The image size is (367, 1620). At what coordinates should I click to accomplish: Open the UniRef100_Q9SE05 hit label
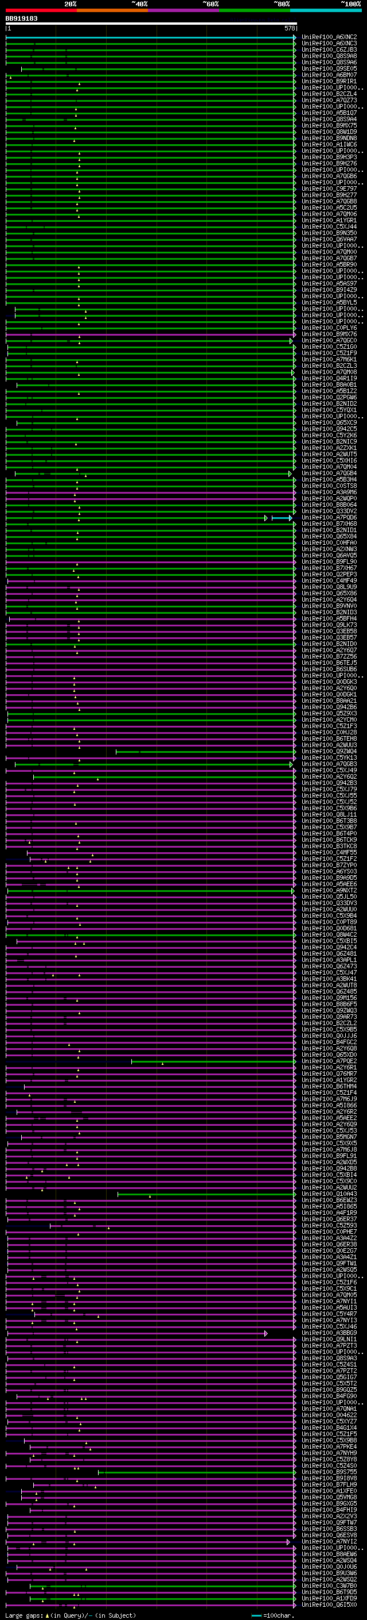tap(329, 68)
